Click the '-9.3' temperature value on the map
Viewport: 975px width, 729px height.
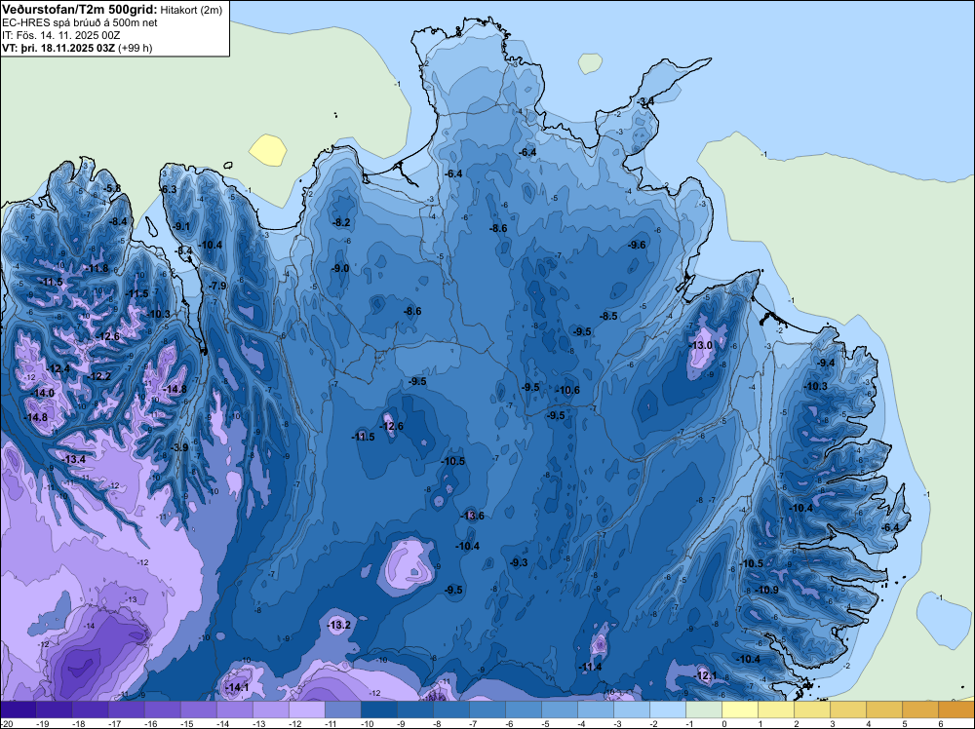[x=519, y=563]
